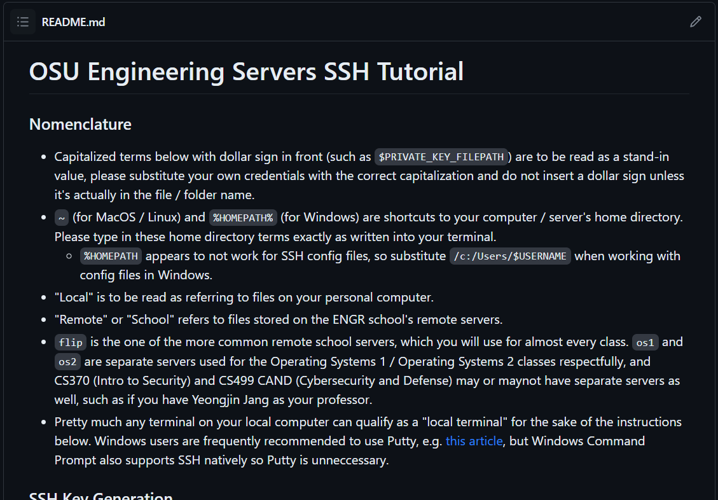Click the /c:/Users/$USERNAME code snippet
Screen dimensions: 718x500
509,256
